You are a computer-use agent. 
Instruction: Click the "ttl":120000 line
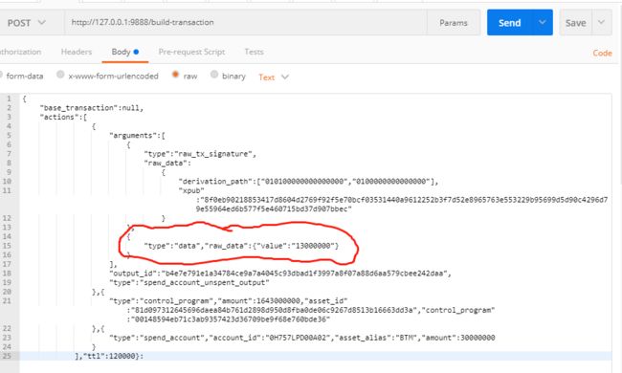coord(109,356)
